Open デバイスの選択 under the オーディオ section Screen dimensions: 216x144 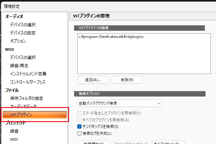pyautogui.click(x=23, y=25)
